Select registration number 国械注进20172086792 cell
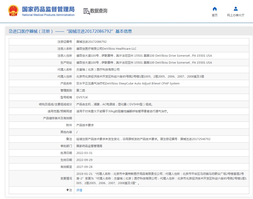The image size is (253, 199). click(91, 42)
